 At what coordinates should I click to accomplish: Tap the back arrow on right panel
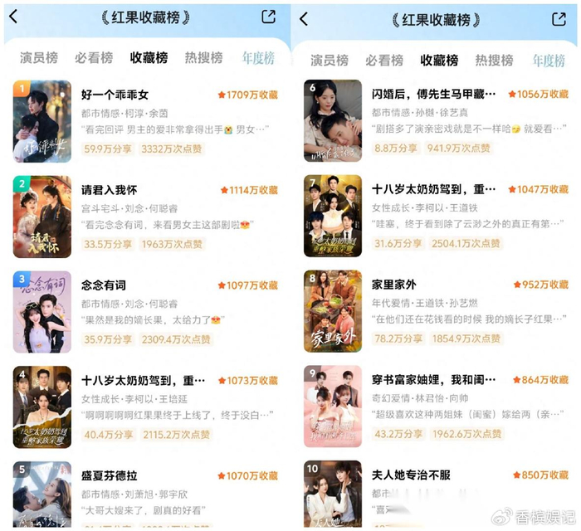coord(304,18)
